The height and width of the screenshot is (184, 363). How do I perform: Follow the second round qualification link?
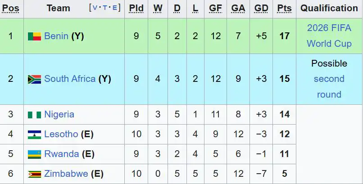(x=329, y=86)
